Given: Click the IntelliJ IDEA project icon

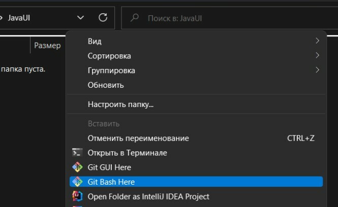Looking at the screenshot, I should click(x=77, y=196).
